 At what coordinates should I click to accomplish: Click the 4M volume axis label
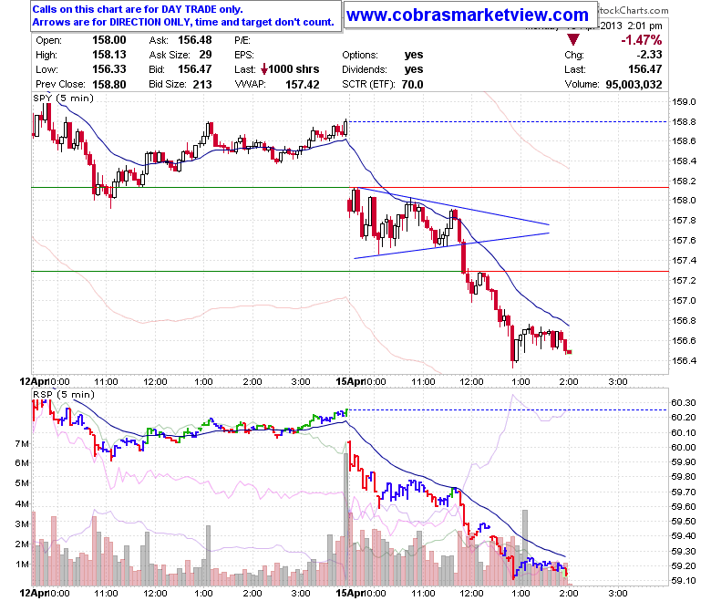point(22,503)
